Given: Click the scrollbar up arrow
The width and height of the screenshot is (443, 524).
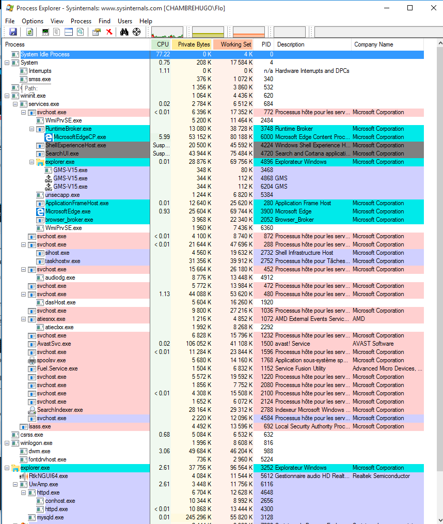Looking at the screenshot, I should tap(439, 43).
